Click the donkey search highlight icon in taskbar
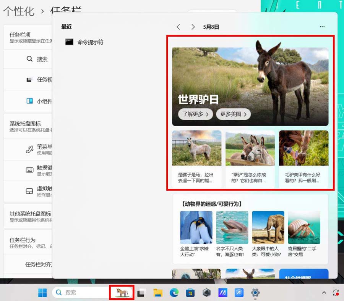The width and height of the screenshot is (344, 301). click(122, 293)
